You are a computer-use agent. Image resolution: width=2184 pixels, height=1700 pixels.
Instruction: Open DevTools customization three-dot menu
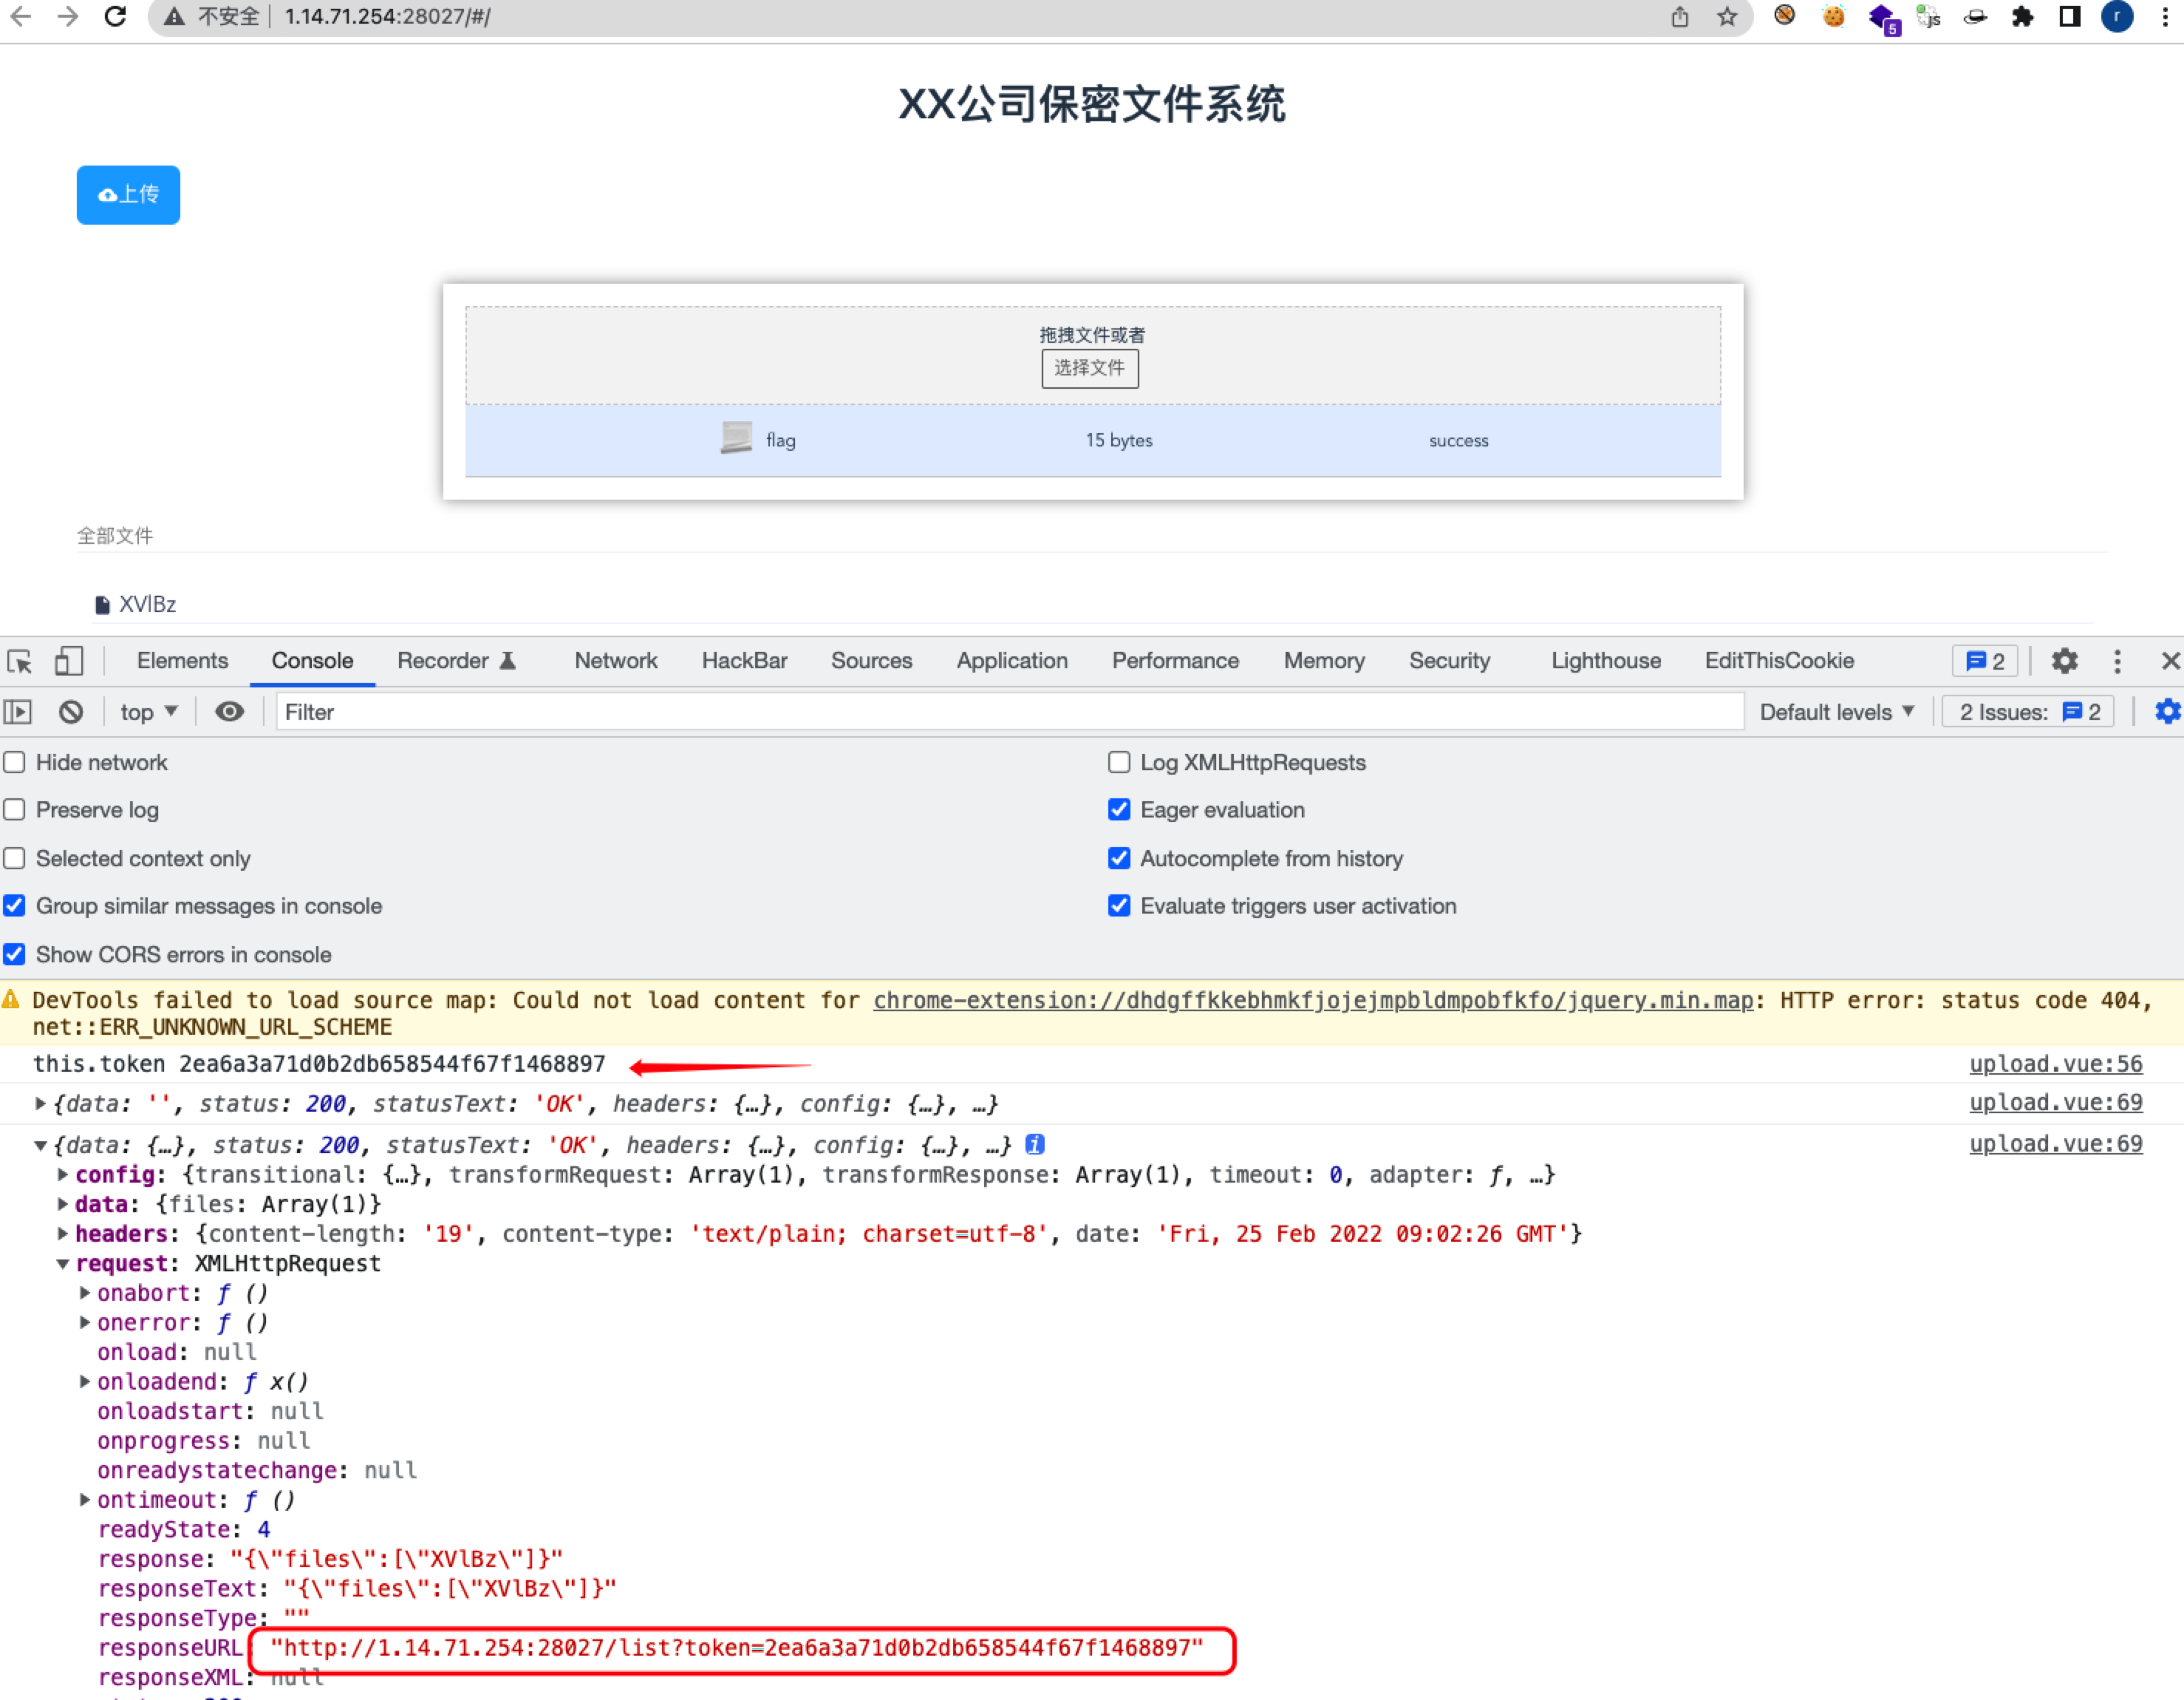click(x=2117, y=660)
